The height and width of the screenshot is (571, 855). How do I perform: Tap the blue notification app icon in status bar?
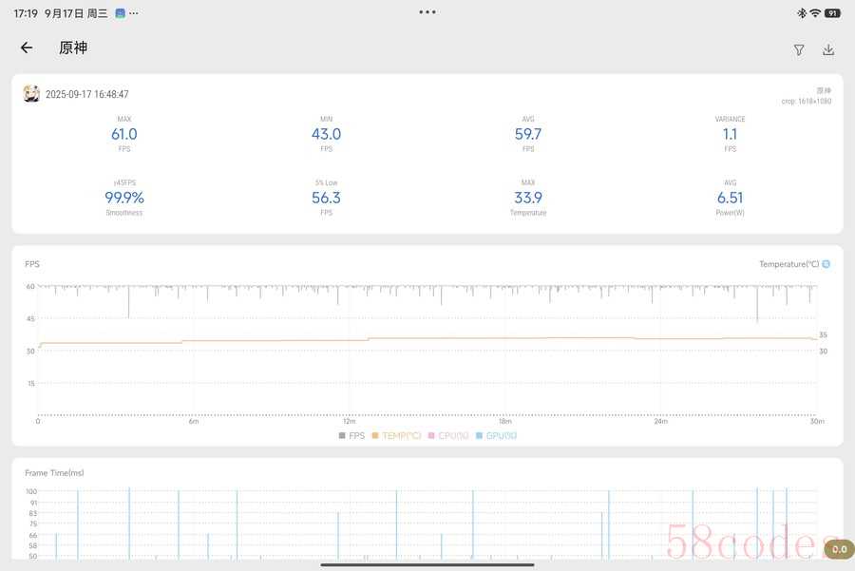(120, 13)
